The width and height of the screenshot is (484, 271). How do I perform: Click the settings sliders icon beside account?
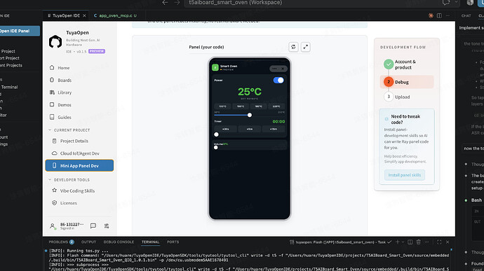pos(107,226)
